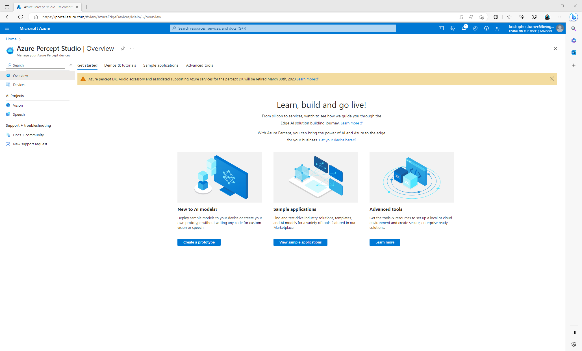
Task: Pin Azure Percept Studio to dashboard
Action: tap(123, 49)
